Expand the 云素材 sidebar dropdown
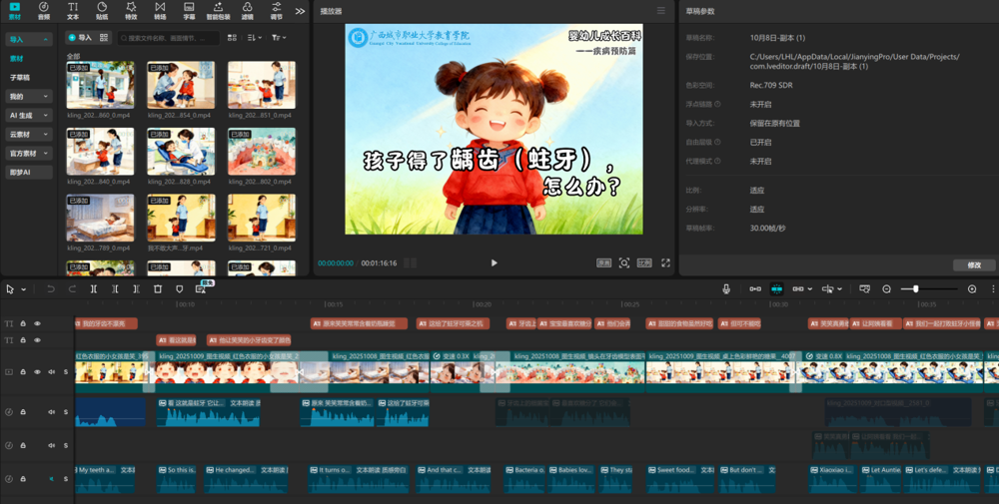Viewport: 999px width, 504px height. pyautogui.click(x=29, y=135)
